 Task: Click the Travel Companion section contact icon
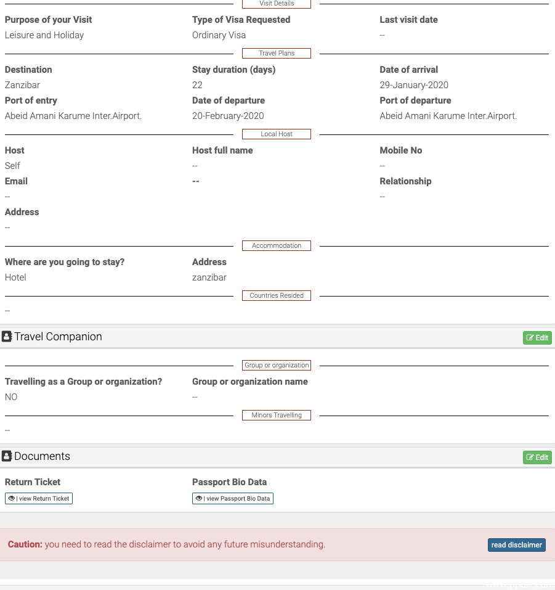point(7,337)
